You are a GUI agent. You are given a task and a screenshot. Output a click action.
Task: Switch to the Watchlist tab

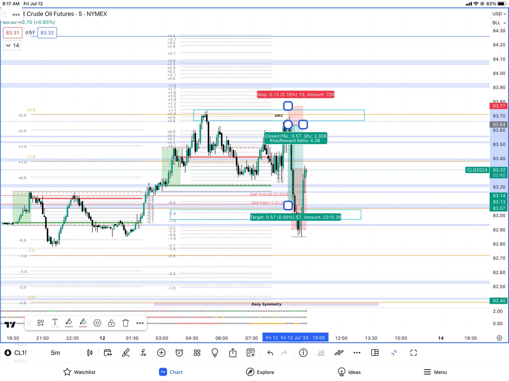(79, 372)
